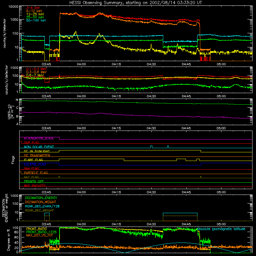This screenshot has width=256, height=256.
Task: Click the 0.8-7 MeV legend label
Action: [35, 75]
